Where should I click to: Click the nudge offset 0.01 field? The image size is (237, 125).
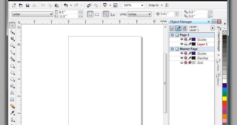[x=167, y=14]
